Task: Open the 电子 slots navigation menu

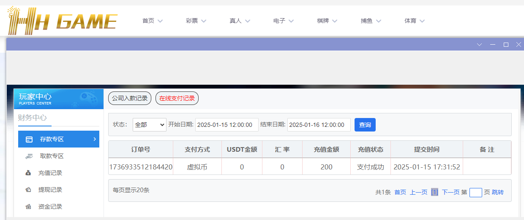Action: (284, 21)
